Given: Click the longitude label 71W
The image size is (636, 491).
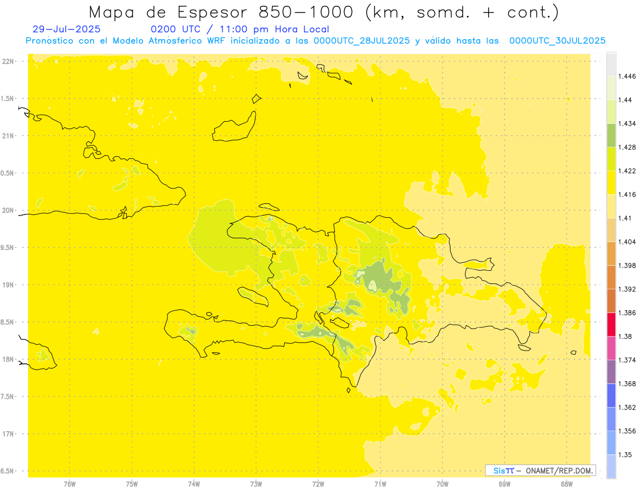Looking at the screenshot, I should pos(380,484).
